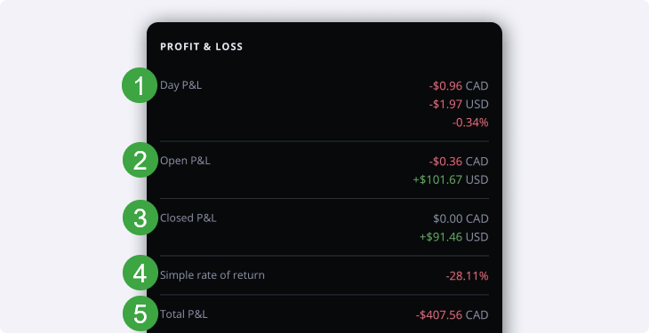Click Closed P&L value +$91.46 USD
This screenshot has width=649, height=333.
pos(454,237)
